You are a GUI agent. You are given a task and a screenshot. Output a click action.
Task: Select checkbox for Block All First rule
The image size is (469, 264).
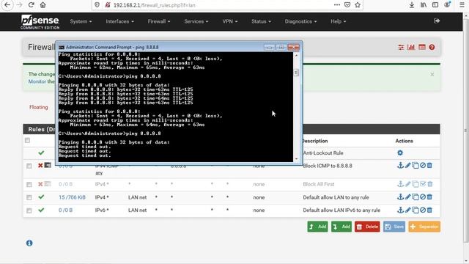point(29,184)
